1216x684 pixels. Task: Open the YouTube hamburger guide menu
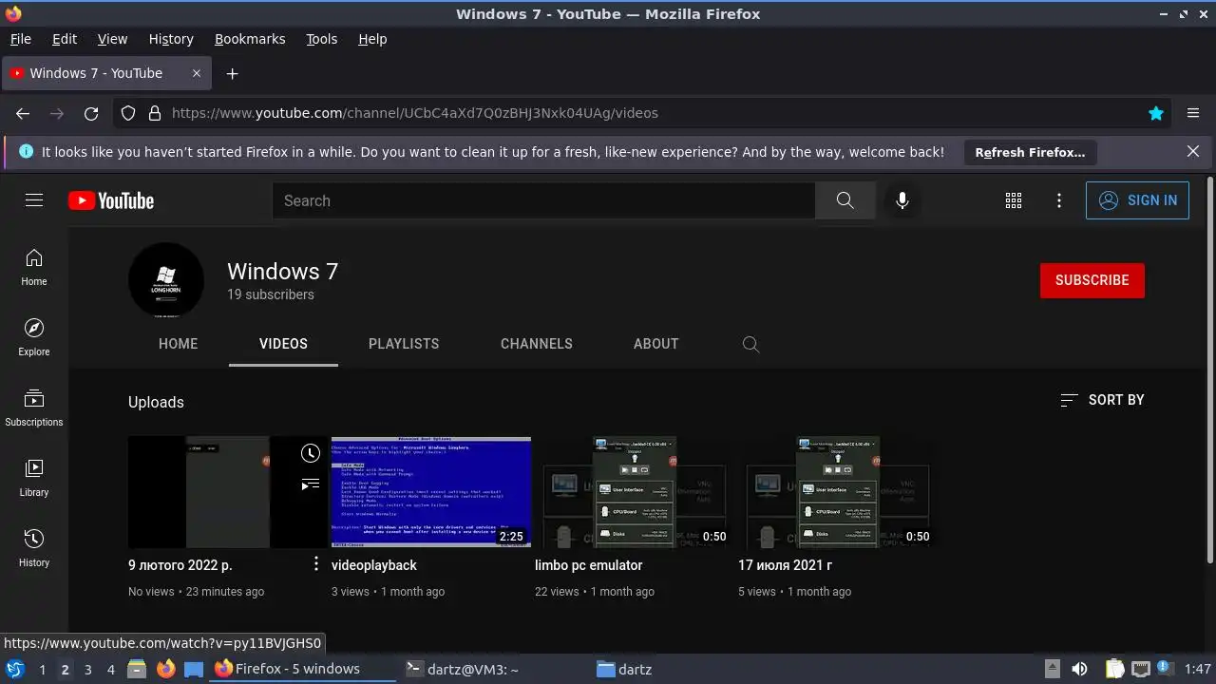point(34,200)
